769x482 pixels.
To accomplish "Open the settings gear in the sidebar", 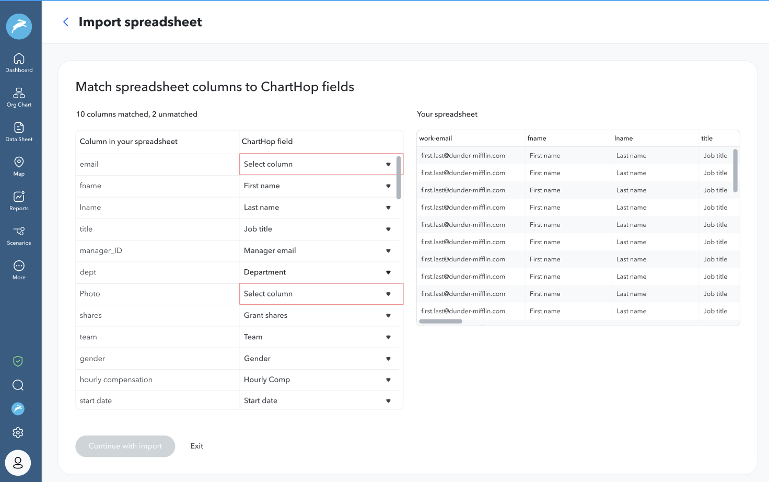I will 18,432.
